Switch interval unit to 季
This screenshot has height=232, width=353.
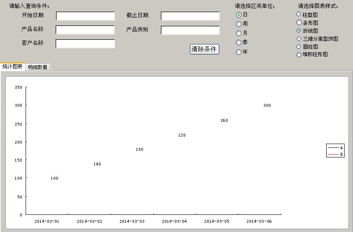239,42
